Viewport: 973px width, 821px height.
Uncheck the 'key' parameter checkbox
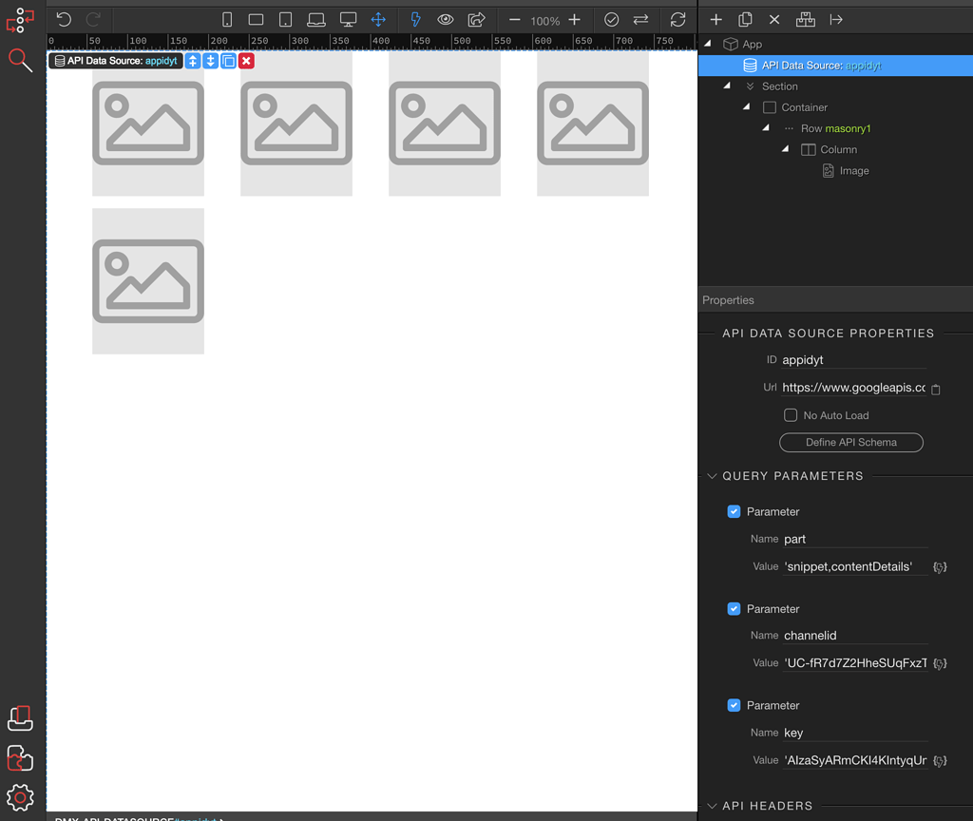click(734, 705)
